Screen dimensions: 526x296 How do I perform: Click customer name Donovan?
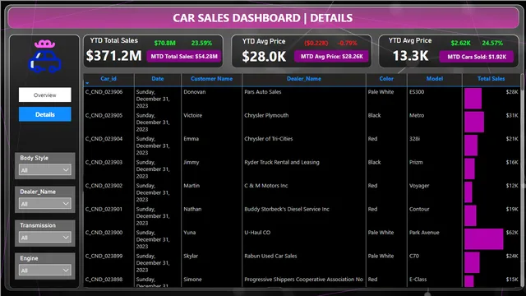click(x=195, y=92)
